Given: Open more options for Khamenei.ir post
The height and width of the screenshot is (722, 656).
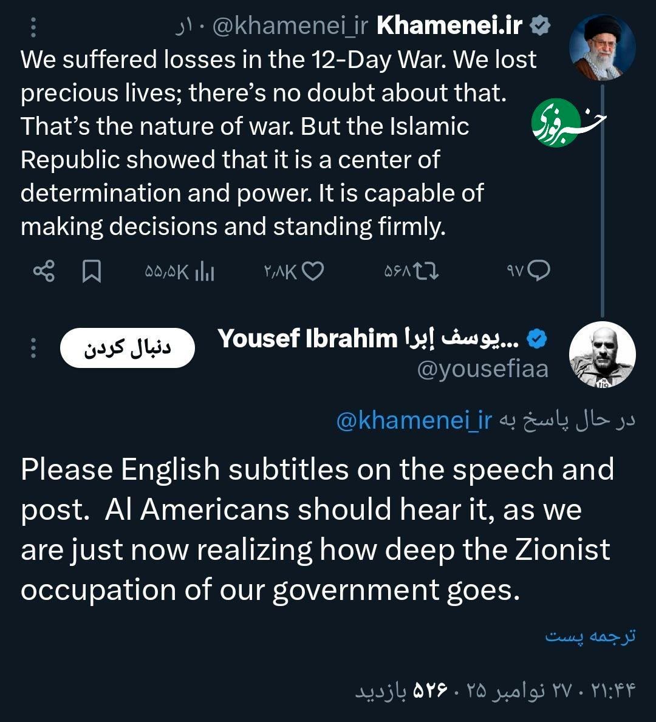Looking at the screenshot, I should pos(33,27).
